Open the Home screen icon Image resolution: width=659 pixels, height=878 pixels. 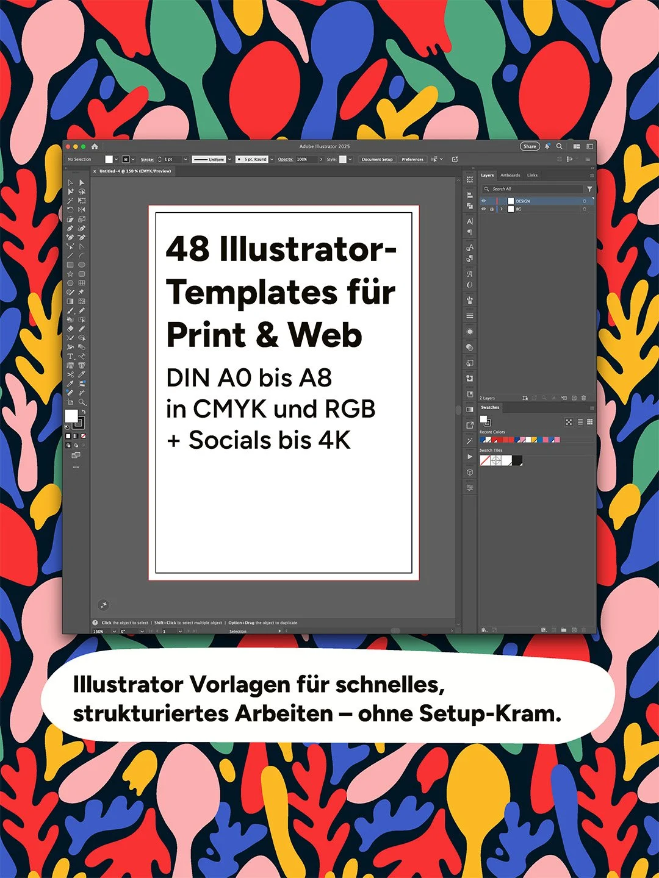(95, 146)
